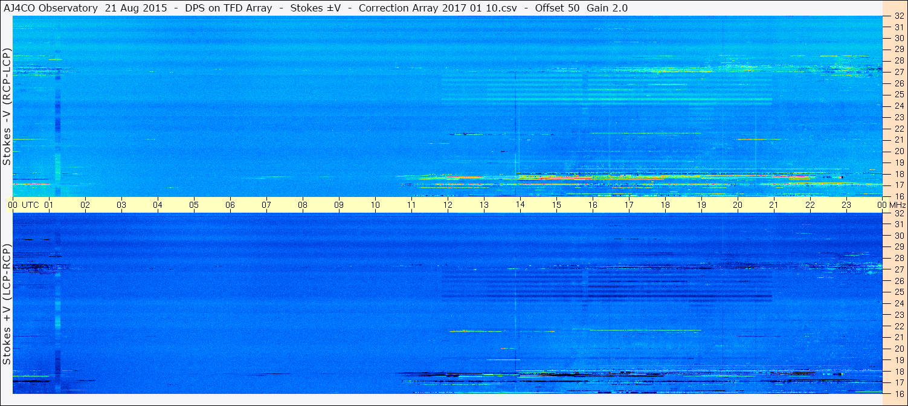Pick the 08 hour tick on UTC axis
The height and width of the screenshot is (406, 908).
[x=303, y=205]
